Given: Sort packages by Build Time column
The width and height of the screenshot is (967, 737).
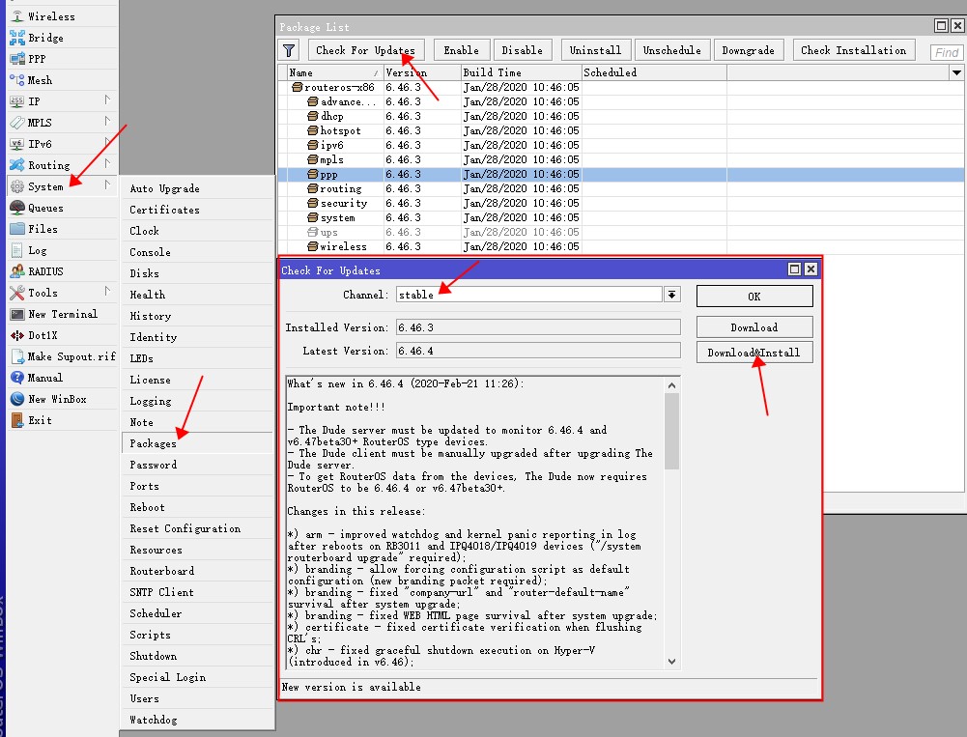Looking at the screenshot, I should point(522,72).
